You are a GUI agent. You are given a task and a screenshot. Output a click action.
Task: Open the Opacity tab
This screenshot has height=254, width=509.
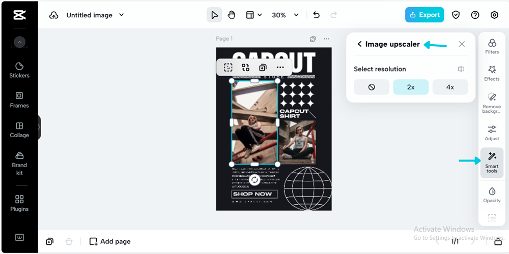click(x=492, y=195)
